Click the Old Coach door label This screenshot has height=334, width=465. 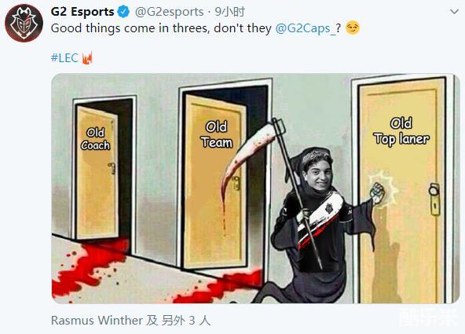pyautogui.click(x=95, y=139)
